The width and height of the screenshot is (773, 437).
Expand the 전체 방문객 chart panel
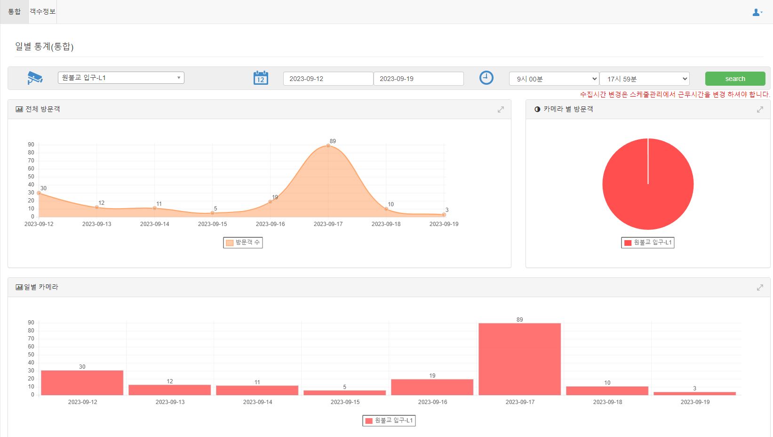(501, 109)
